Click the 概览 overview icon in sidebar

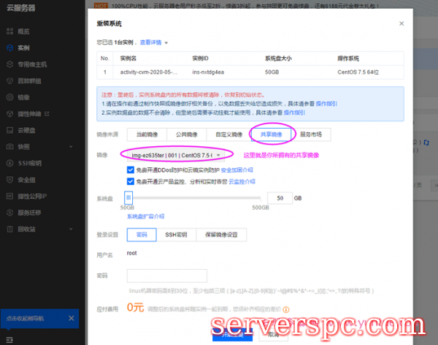click(x=9, y=32)
